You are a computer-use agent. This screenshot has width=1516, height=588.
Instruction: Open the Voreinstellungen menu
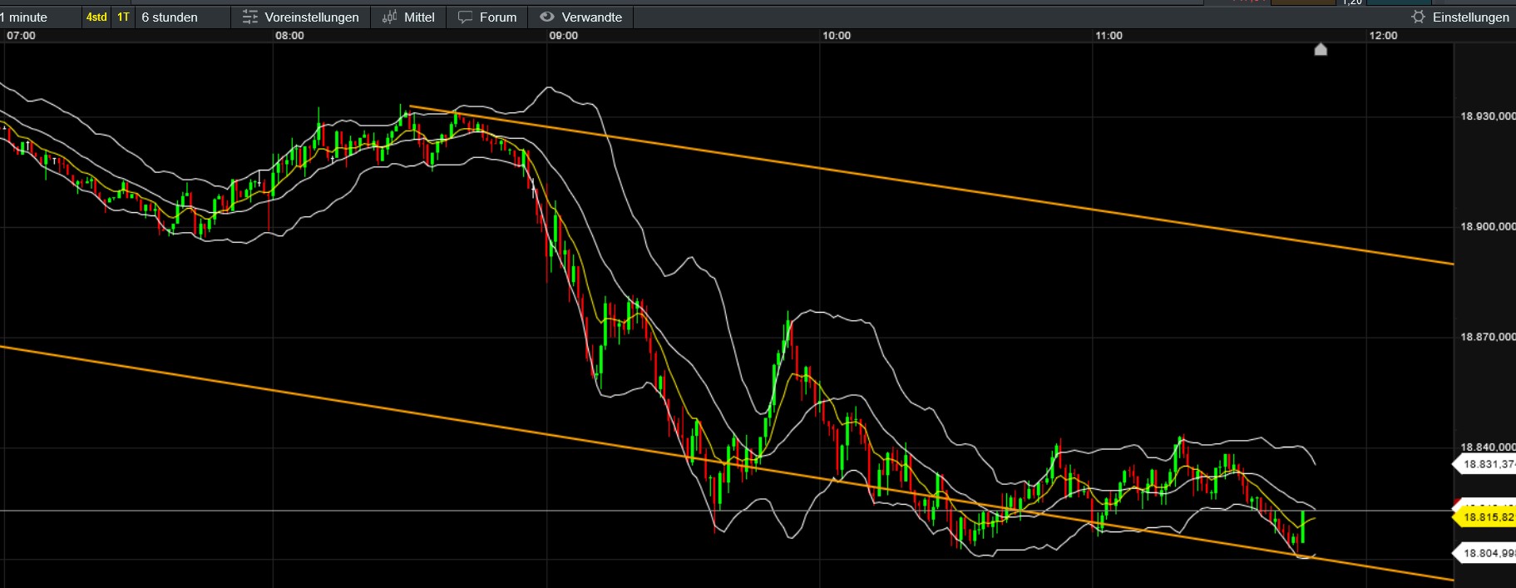click(x=312, y=17)
